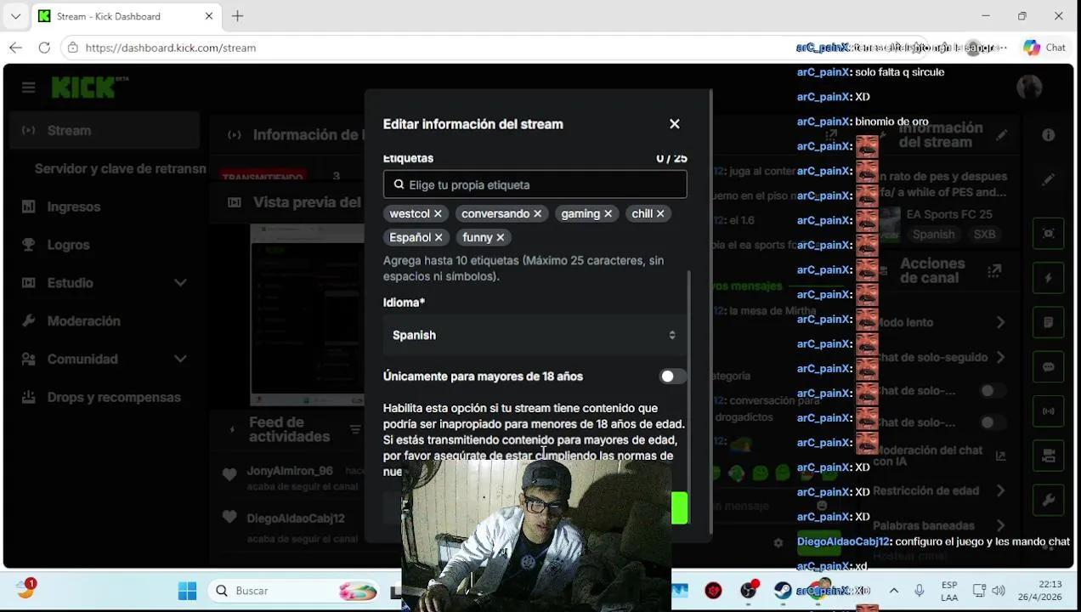Click the pencil icon in right rail
The width and height of the screenshot is (1081, 612).
pyautogui.click(x=1049, y=179)
